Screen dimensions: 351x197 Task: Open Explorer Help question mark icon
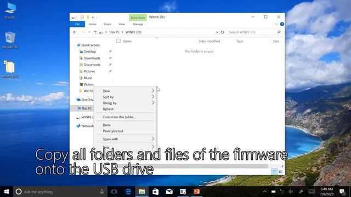click(x=282, y=24)
